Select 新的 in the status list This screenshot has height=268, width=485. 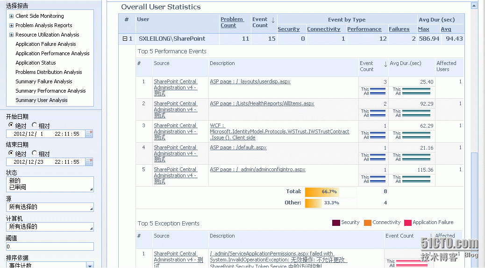tap(15, 181)
